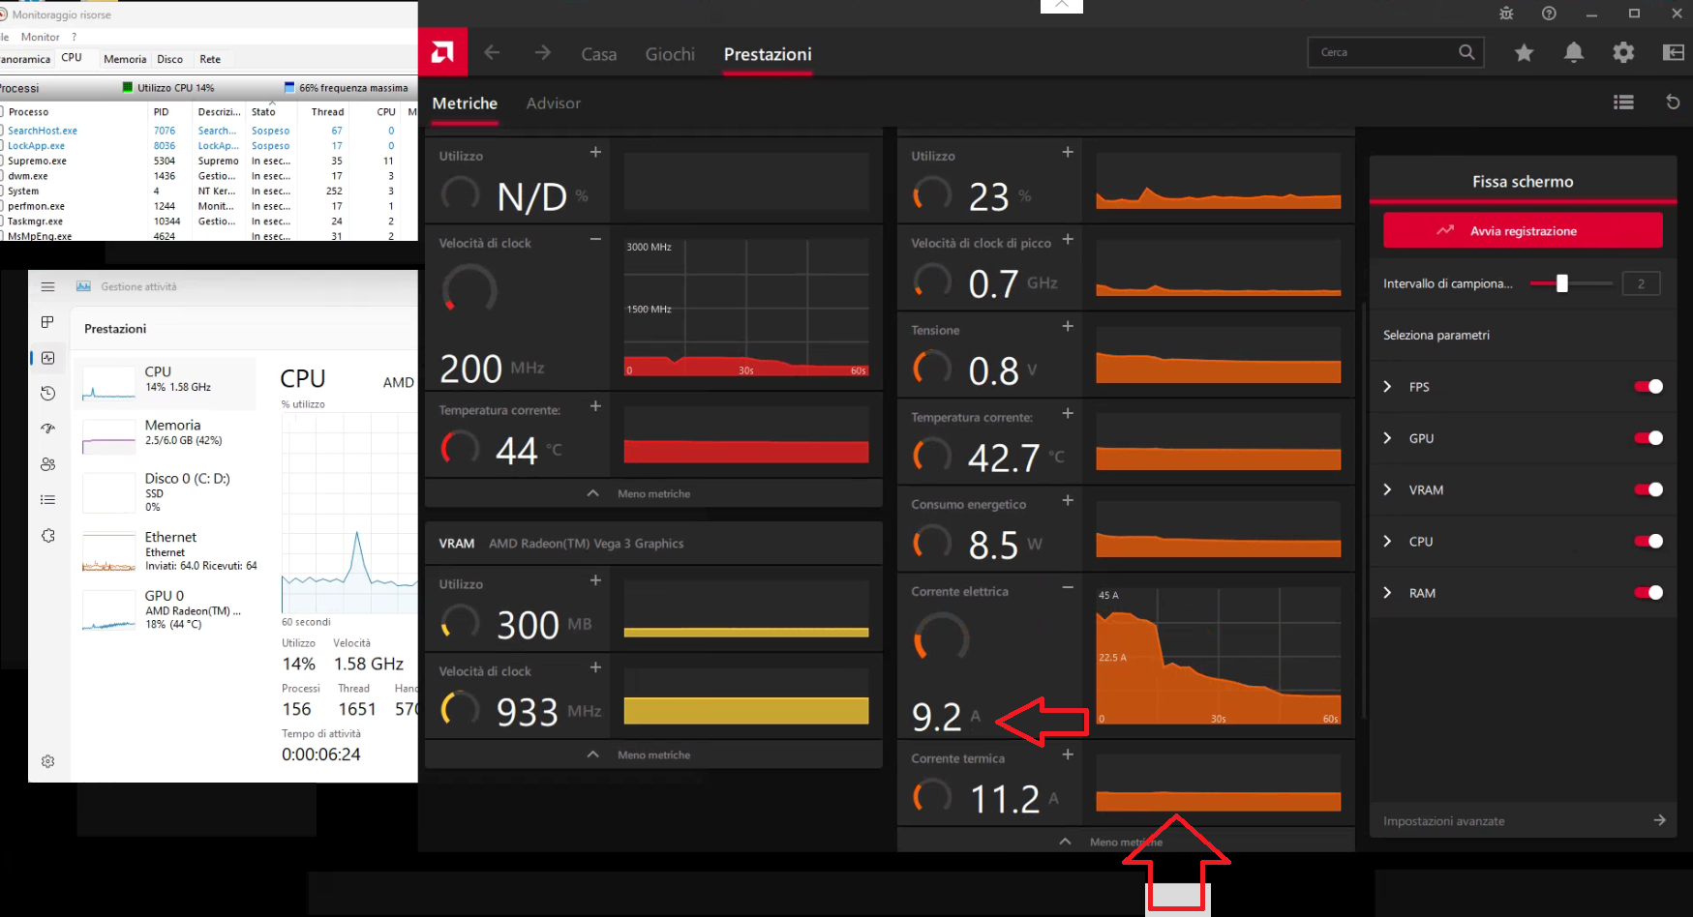This screenshot has width=1693, height=917.
Task: Open the Giochi menu item
Action: [669, 54]
